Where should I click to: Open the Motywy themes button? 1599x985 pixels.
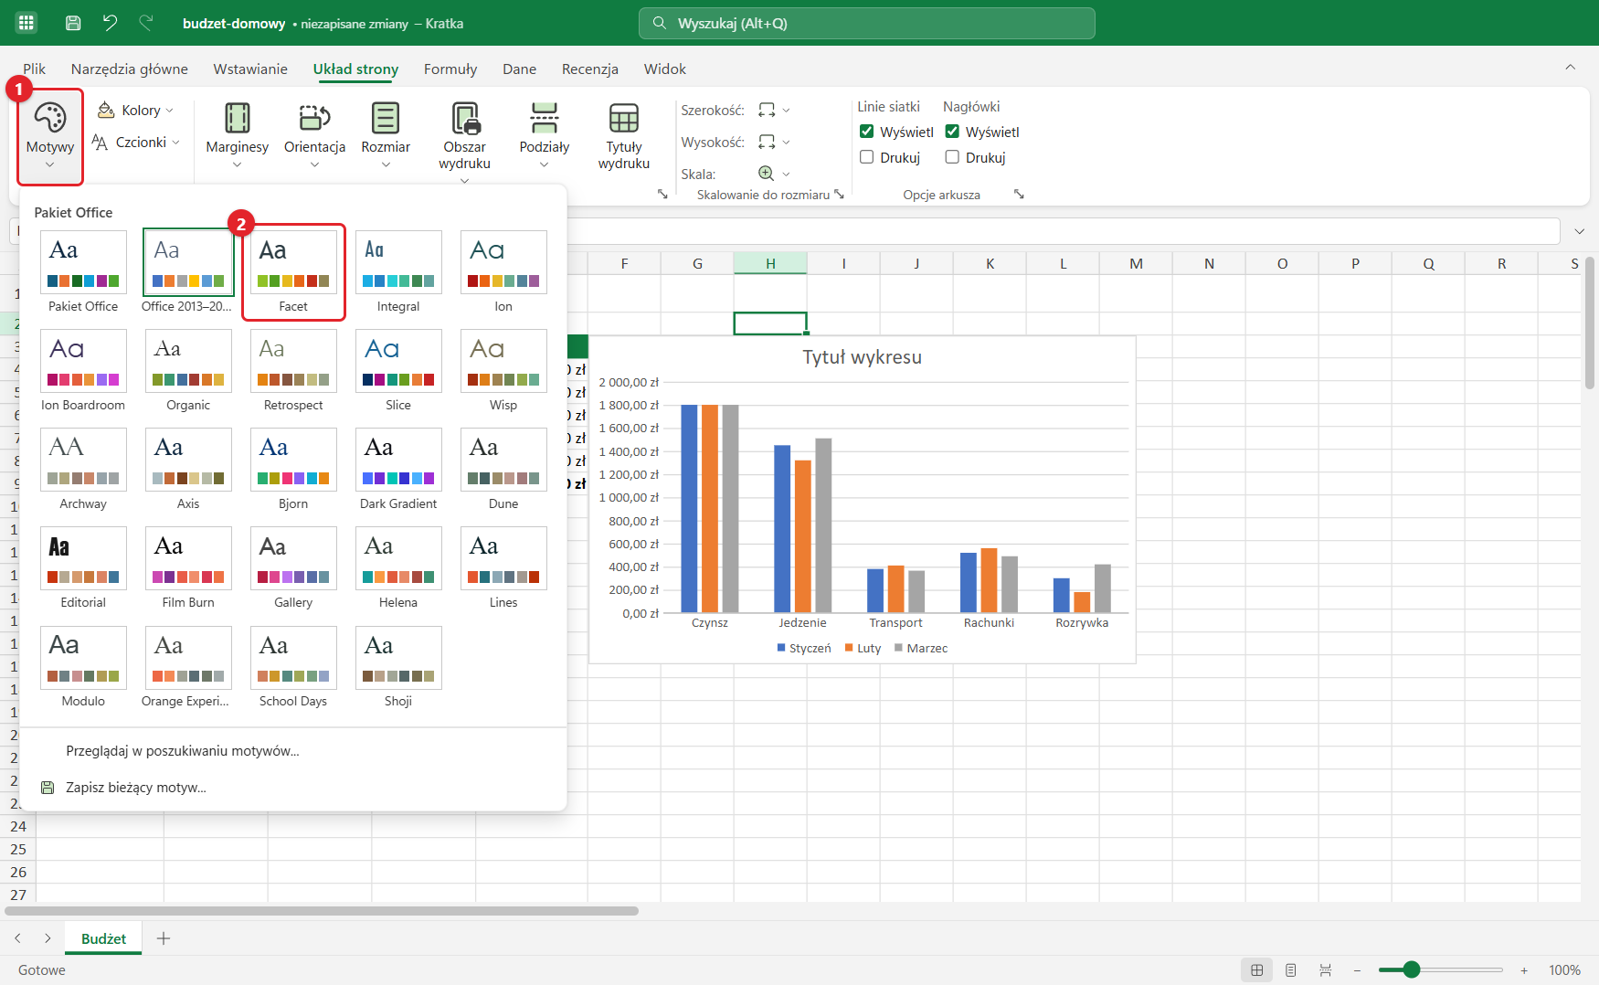pos(50,136)
